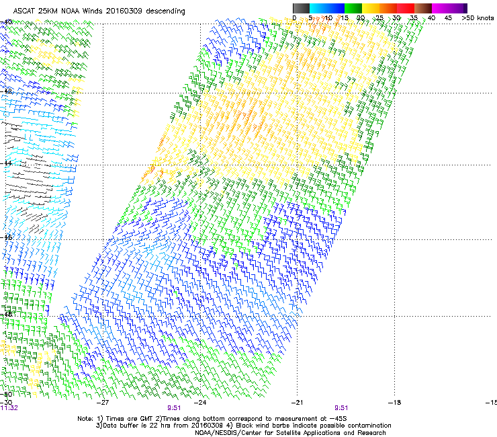The image size is (497, 437).
Task: Click the '25' legend scale label
Action: pos(379,18)
